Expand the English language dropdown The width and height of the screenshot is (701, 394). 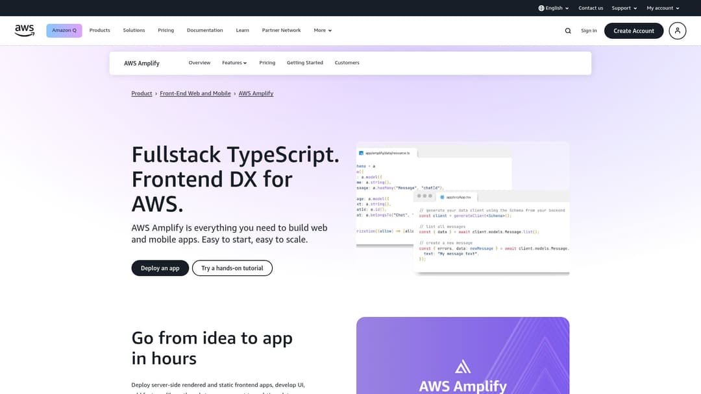pyautogui.click(x=554, y=8)
